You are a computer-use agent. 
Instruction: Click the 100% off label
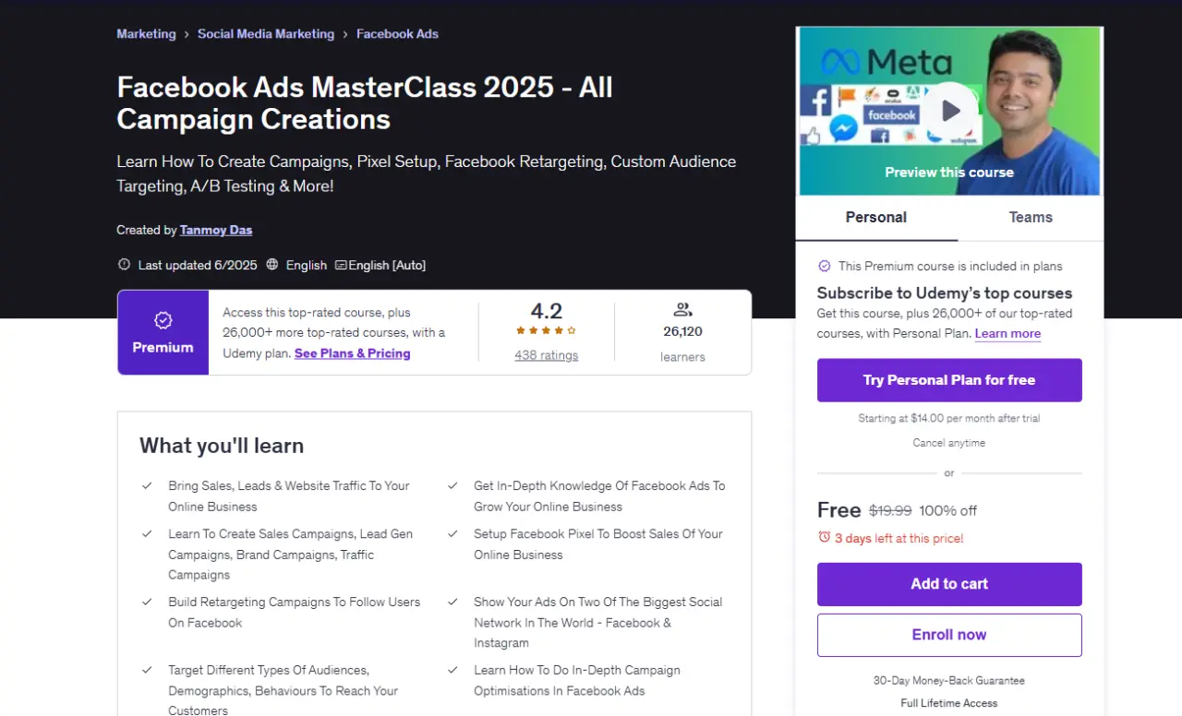947,510
